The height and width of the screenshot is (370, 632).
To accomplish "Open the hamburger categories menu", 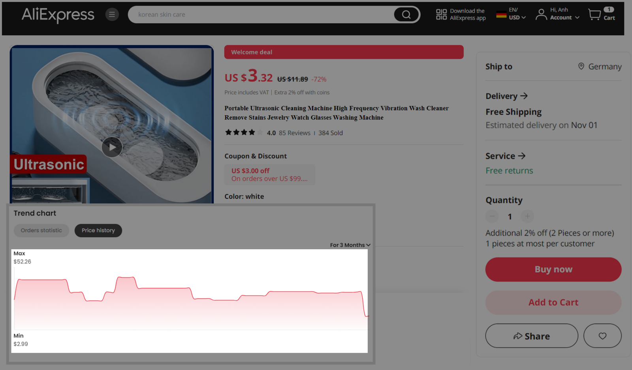I will (112, 15).
